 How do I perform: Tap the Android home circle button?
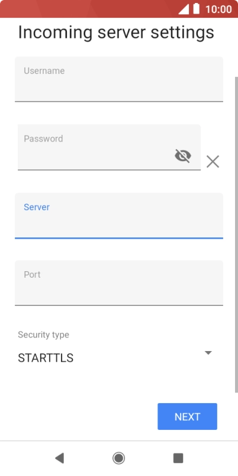[118, 458]
